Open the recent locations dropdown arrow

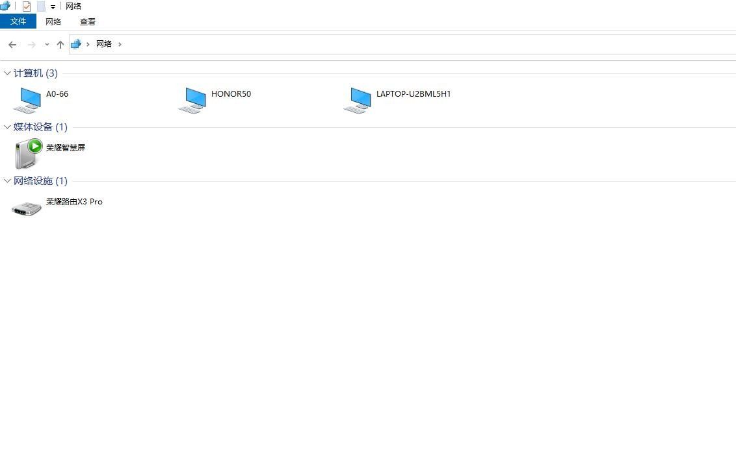tap(47, 45)
